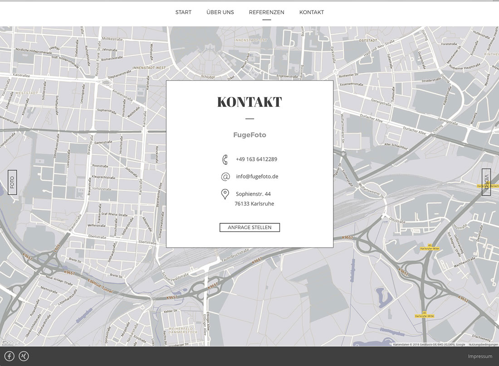Open the VIDEO side tab

(486, 182)
